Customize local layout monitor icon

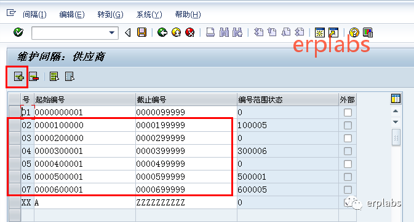point(368,33)
